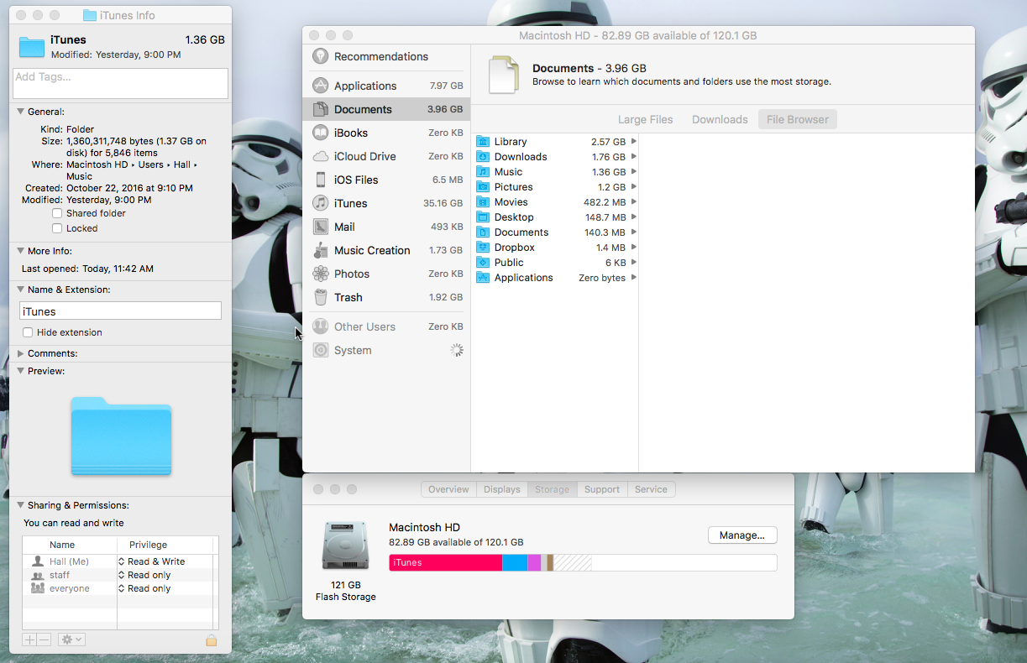Screen dimensions: 1027x663
Task: Select the Privilege column header
Action: [x=165, y=545]
